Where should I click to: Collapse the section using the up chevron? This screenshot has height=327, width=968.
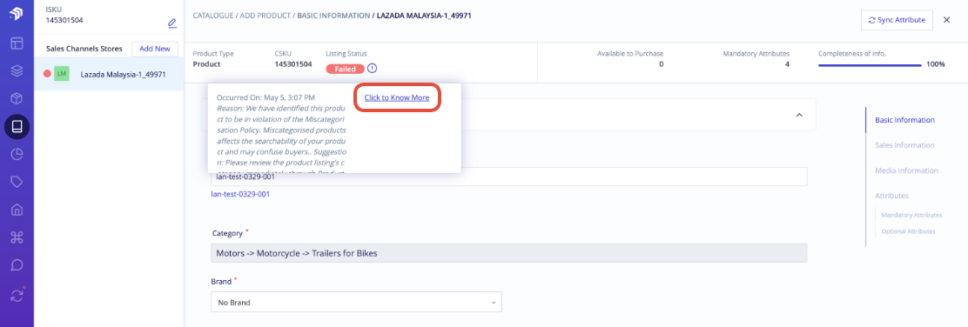[798, 115]
